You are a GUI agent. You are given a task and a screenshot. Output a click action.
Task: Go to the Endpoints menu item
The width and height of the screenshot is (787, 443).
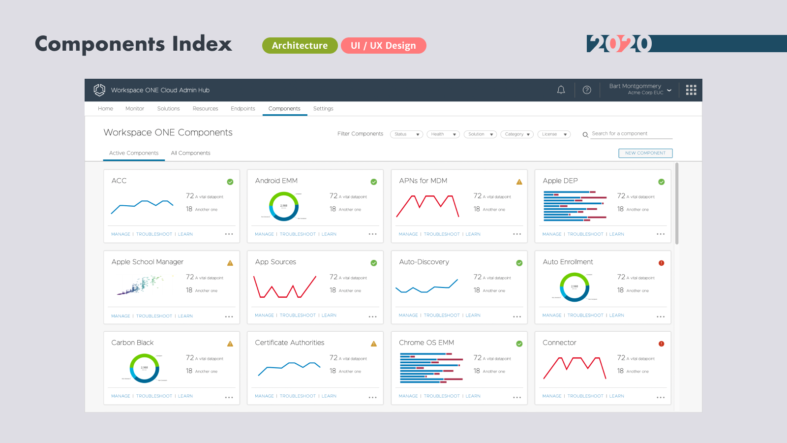(243, 109)
